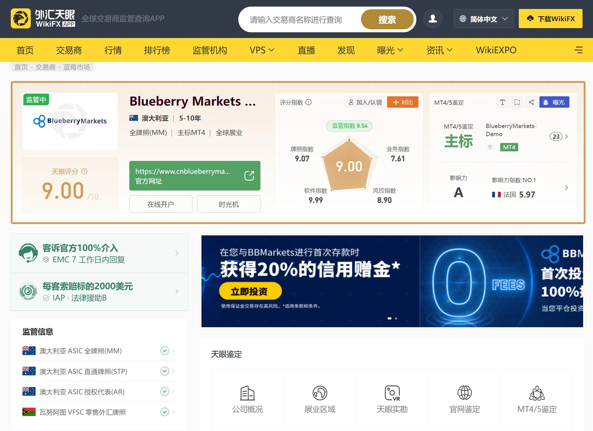Open the 公司概况 building icon
This screenshot has width=593, height=431.
(247, 393)
